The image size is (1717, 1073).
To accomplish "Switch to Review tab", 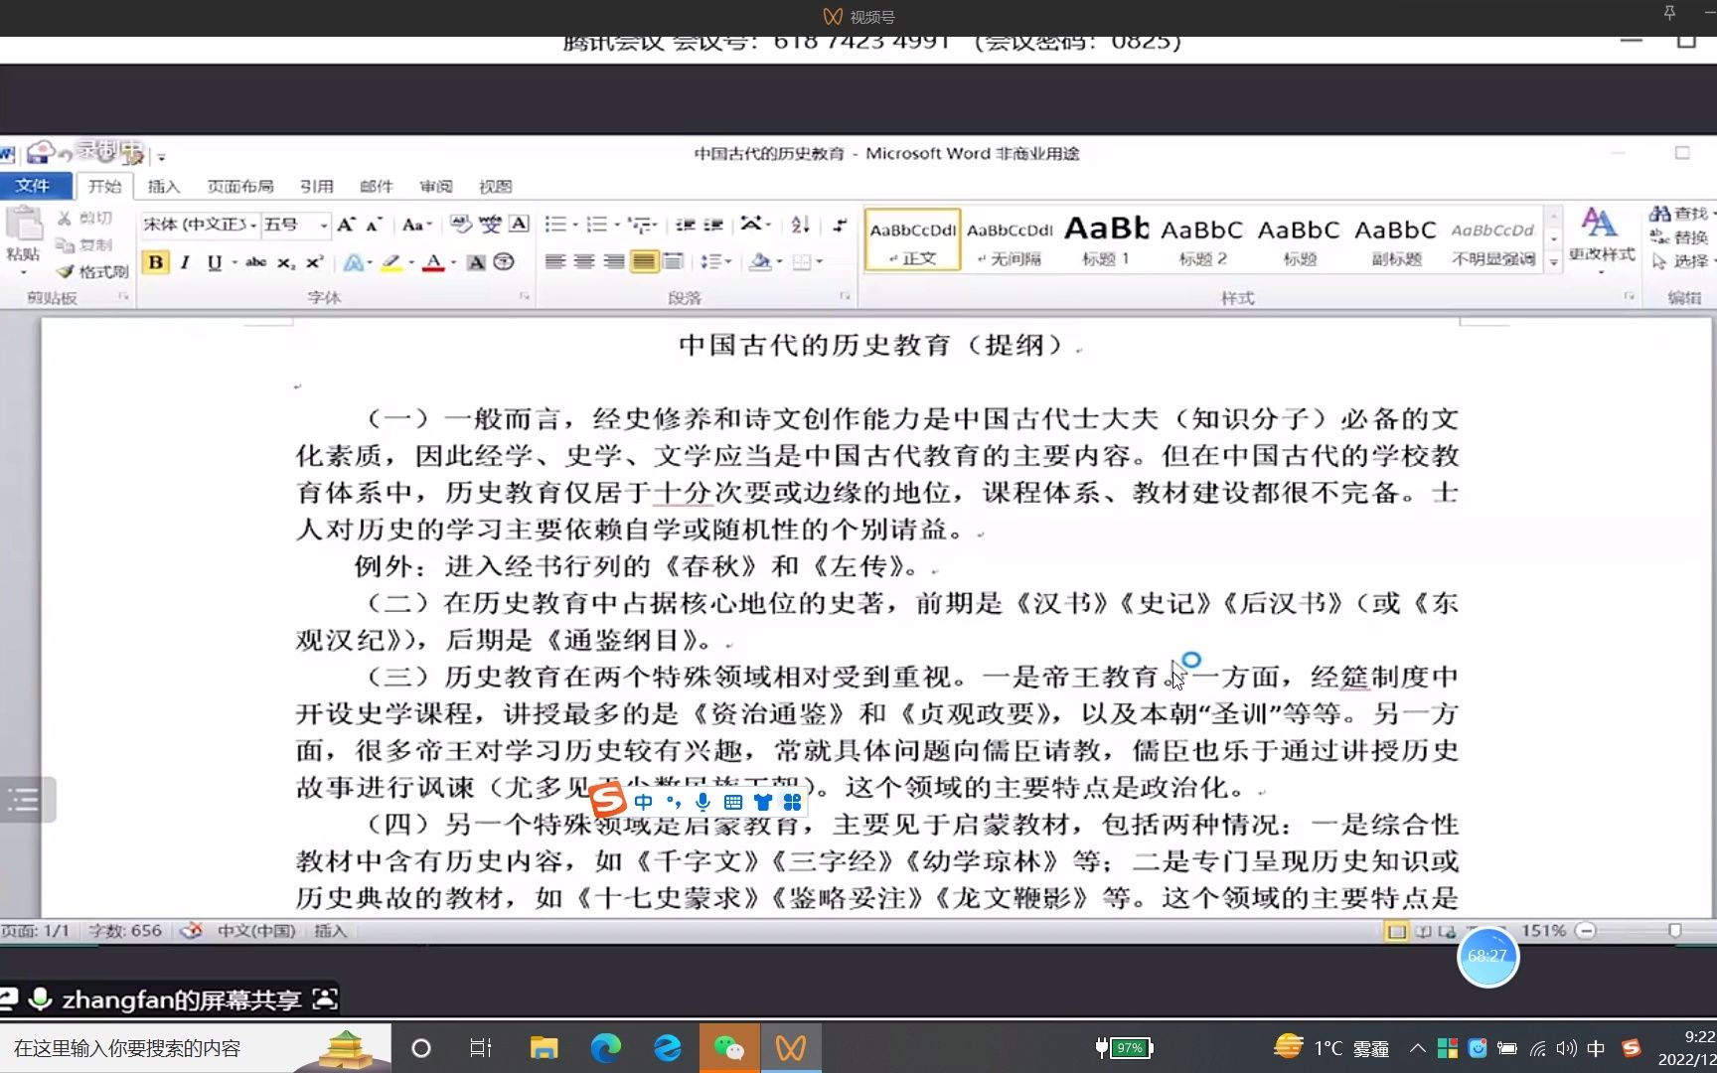I will pos(435,186).
